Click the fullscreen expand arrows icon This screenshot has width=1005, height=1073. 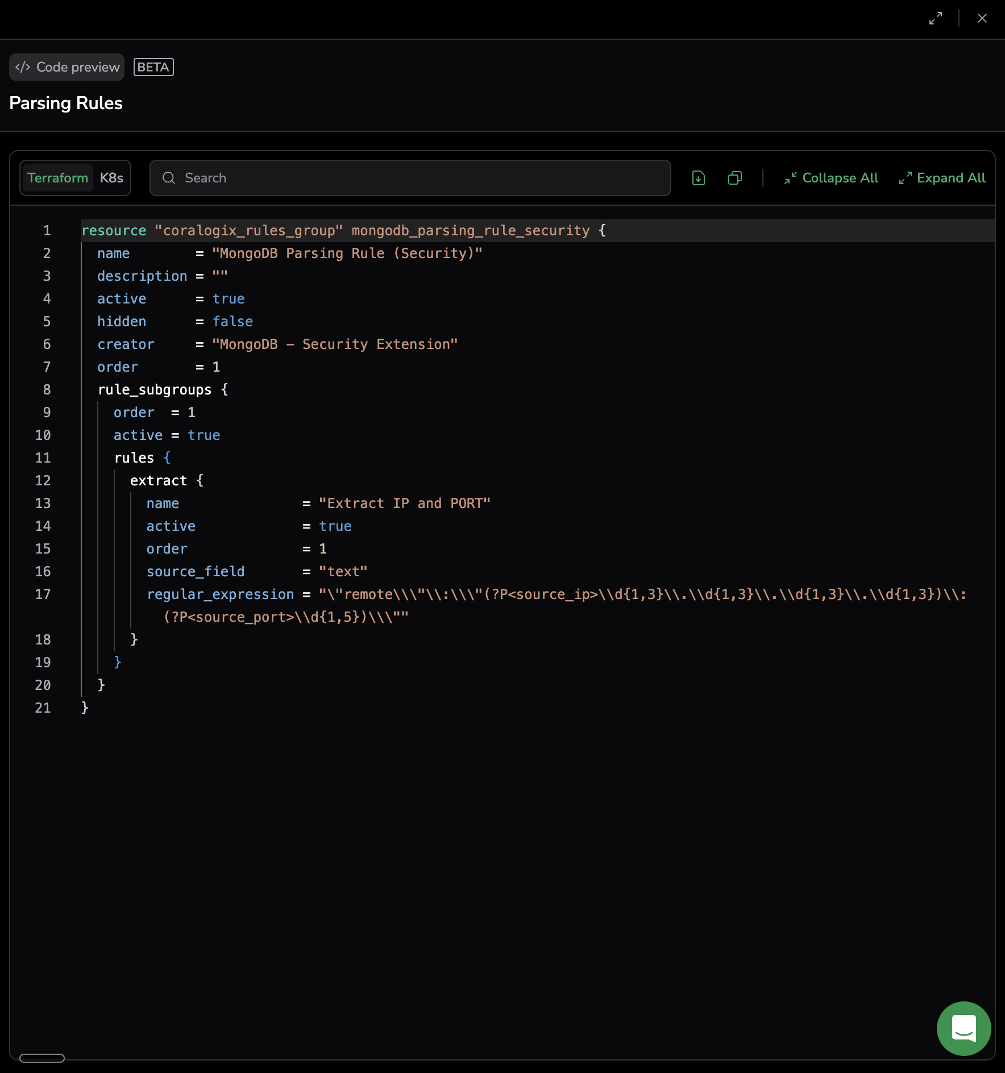click(x=936, y=18)
